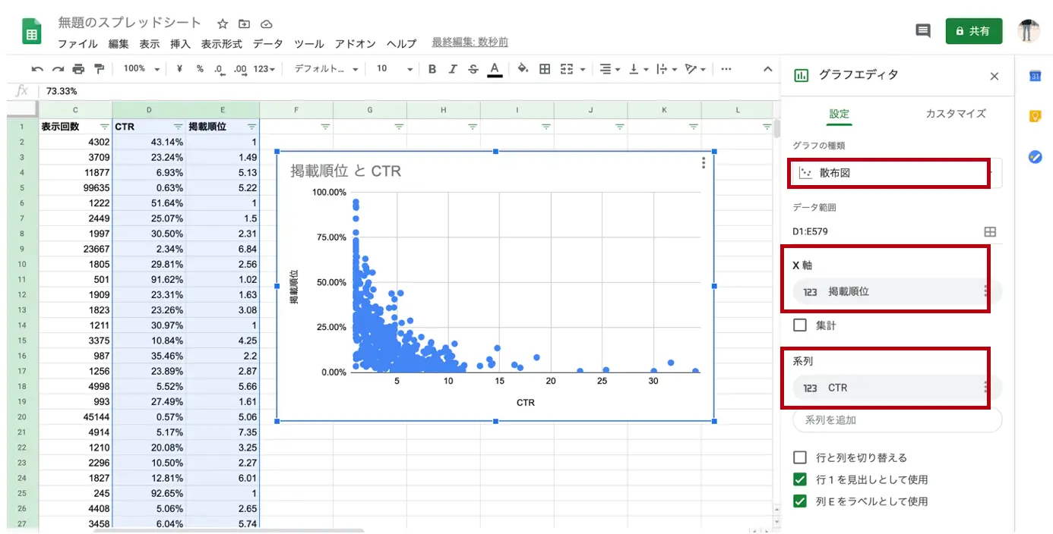Open the Google Sheets home icon
The height and width of the screenshot is (534, 1053).
tap(32, 33)
